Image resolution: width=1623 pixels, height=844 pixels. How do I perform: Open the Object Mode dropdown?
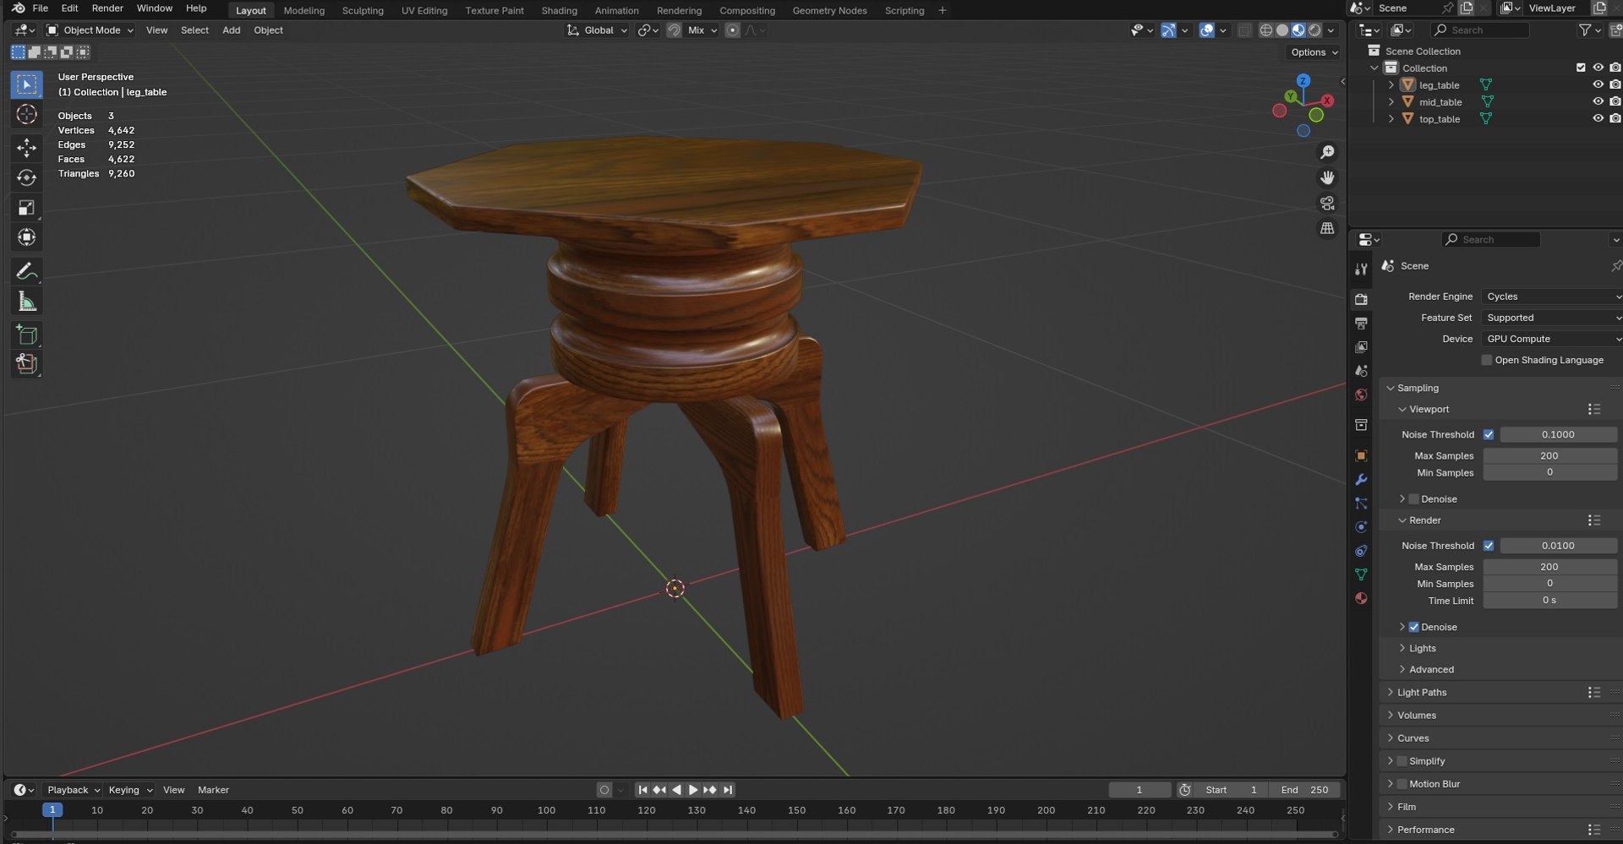[90, 30]
